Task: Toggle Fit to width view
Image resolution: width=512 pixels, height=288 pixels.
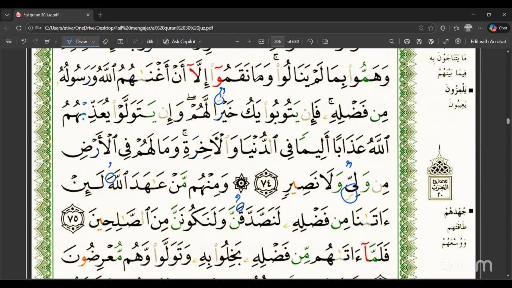Action: [262, 41]
